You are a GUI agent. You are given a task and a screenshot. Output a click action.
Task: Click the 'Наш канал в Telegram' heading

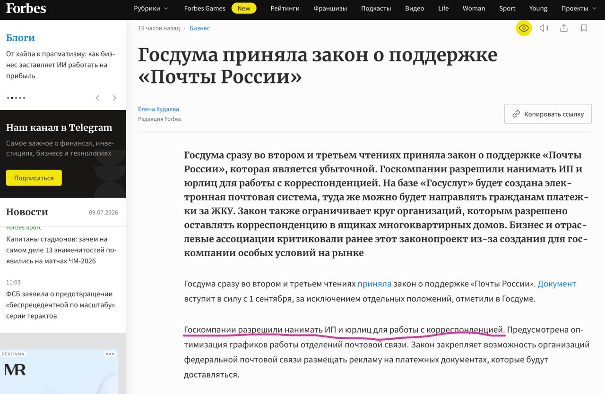coord(59,127)
